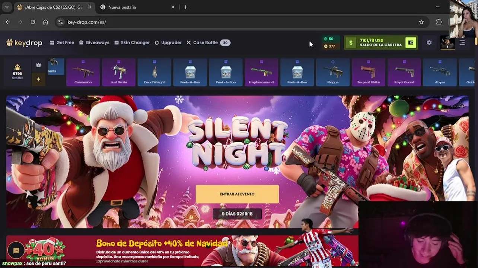
Task: Bookmark this page with star icon
Action: [421, 22]
